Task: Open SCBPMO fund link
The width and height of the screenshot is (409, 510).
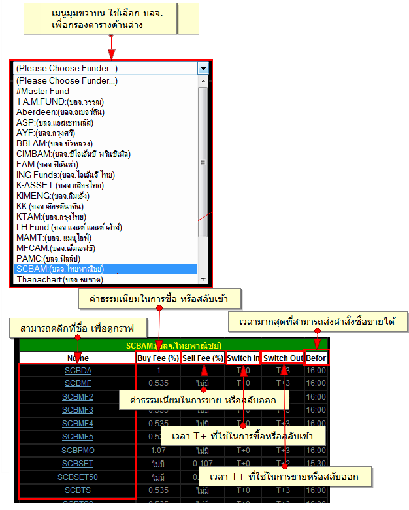Action: (78, 450)
